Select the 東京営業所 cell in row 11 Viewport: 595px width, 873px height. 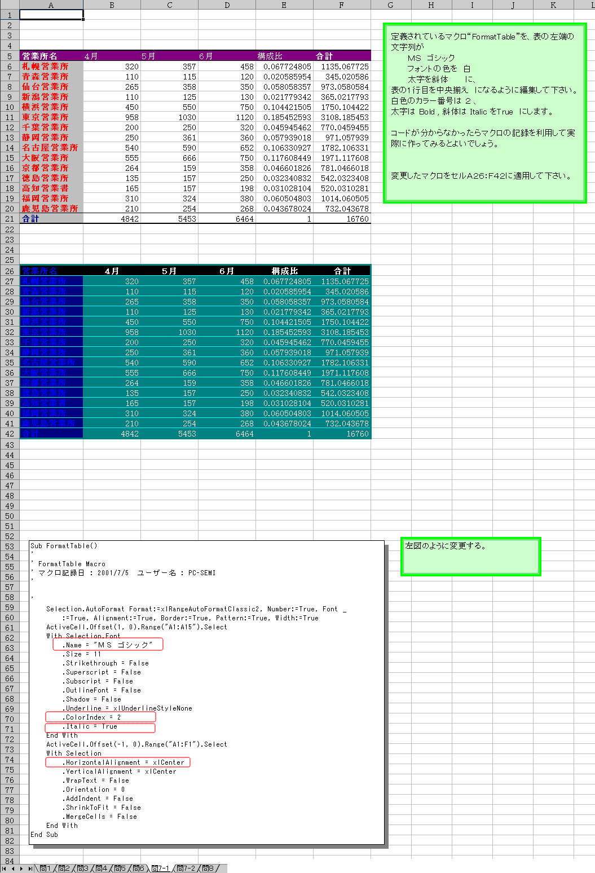click(51, 117)
